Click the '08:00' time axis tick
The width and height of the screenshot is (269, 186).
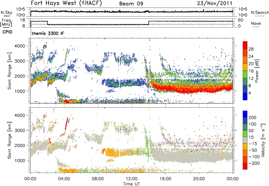(98, 179)
